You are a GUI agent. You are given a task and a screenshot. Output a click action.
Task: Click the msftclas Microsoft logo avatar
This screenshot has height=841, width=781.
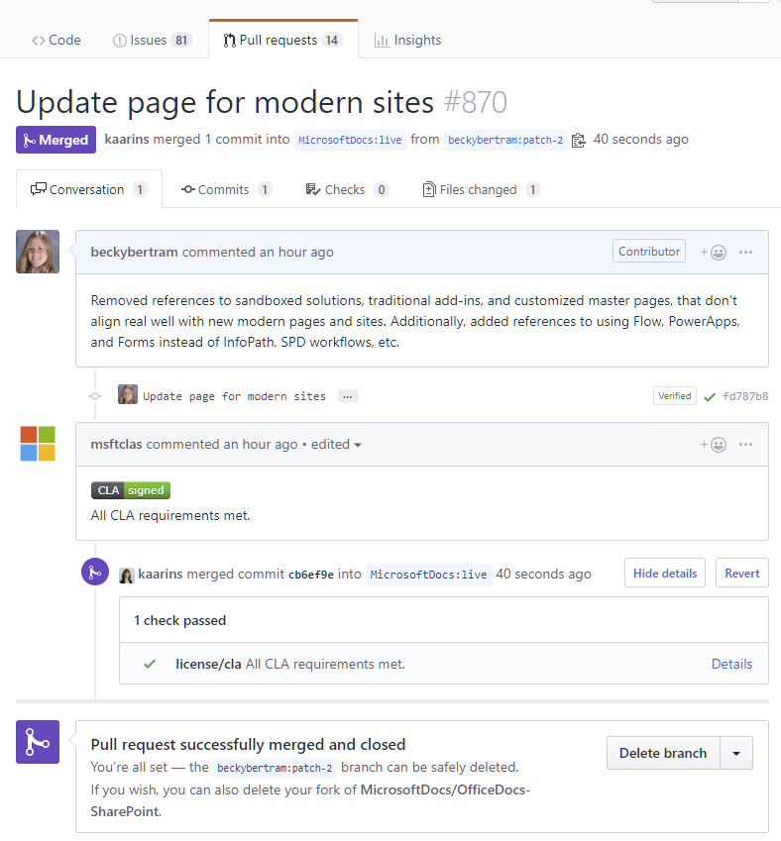point(38,444)
